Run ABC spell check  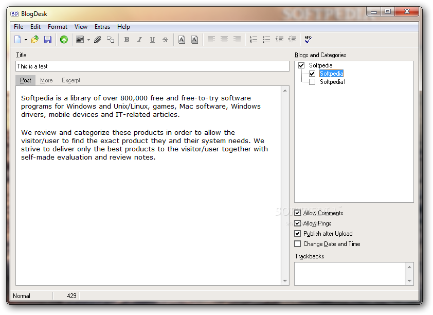pyautogui.click(x=308, y=40)
